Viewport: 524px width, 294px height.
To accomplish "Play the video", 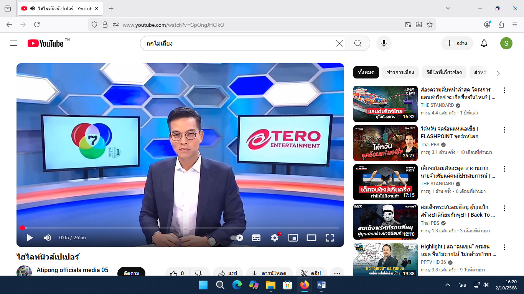I will click(x=30, y=238).
